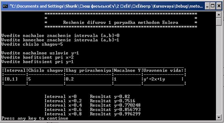Click the 'Uravnenie vida:' table header

click(164, 70)
